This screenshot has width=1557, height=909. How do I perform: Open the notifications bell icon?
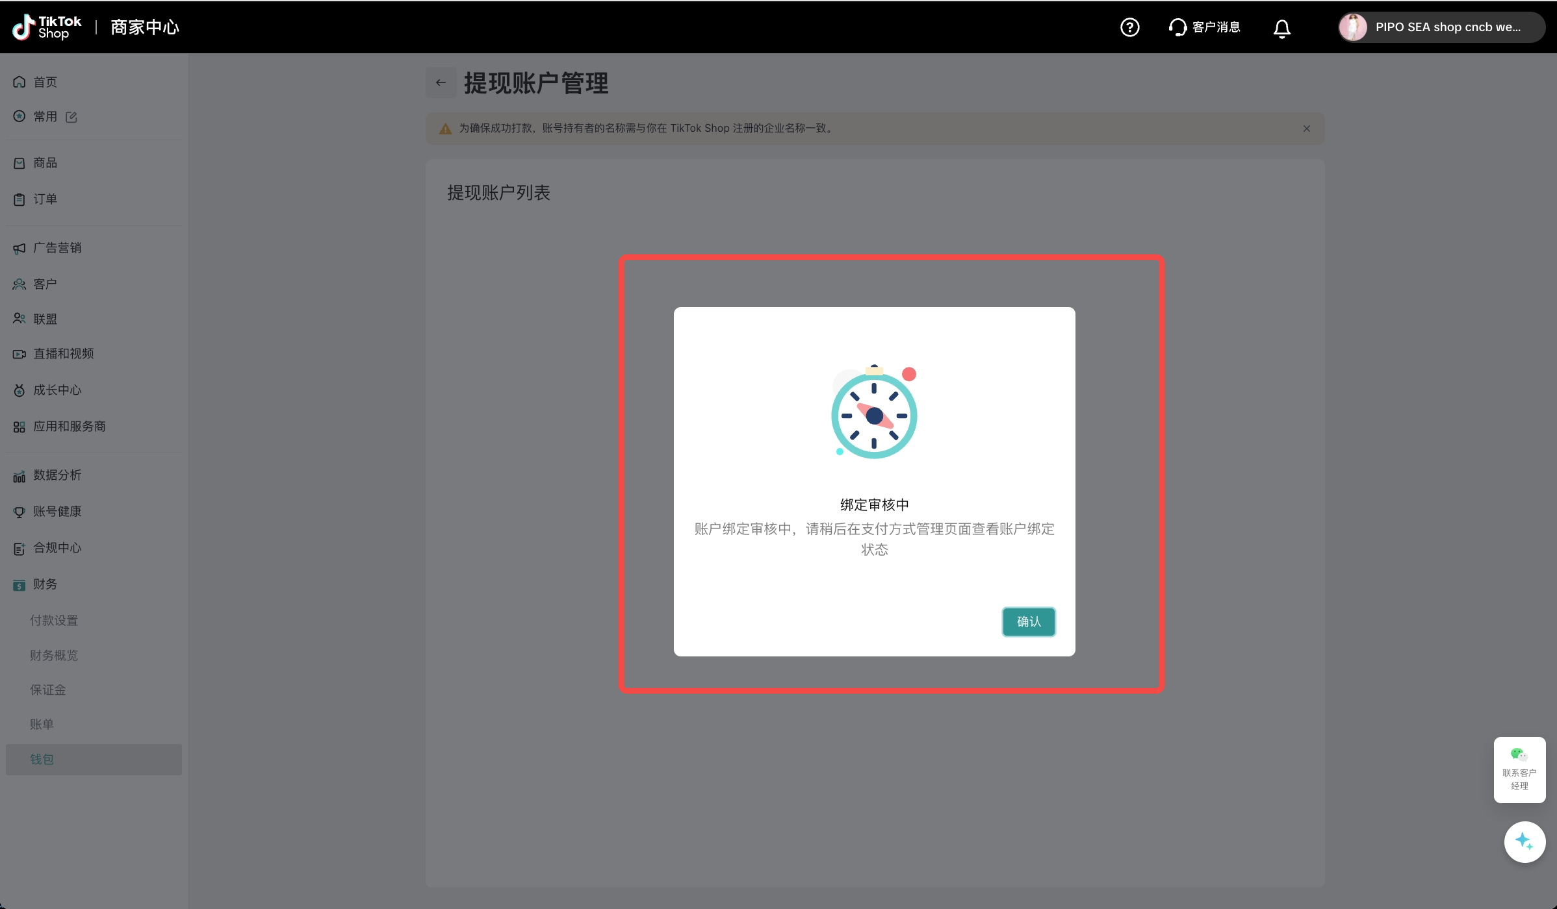tap(1281, 28)
